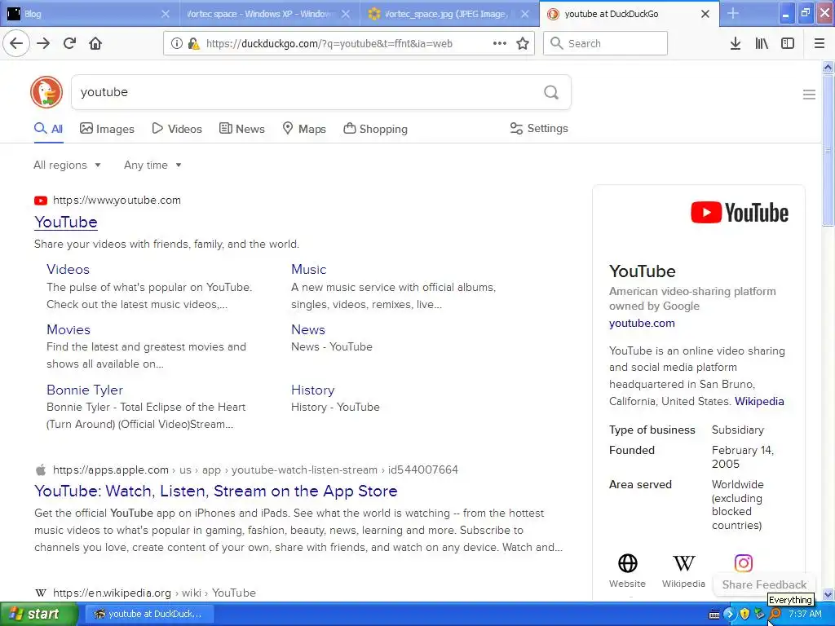The image size is (835, 626).
Task: Click the Safely Remove Hardware tray icon
Action: point(759,614)
